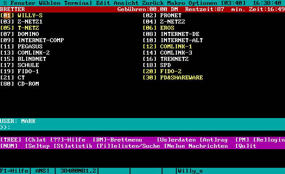
Task: Open the [BM]-Brettmenu command
Action: pyautogui.click(x=118, y=140)
